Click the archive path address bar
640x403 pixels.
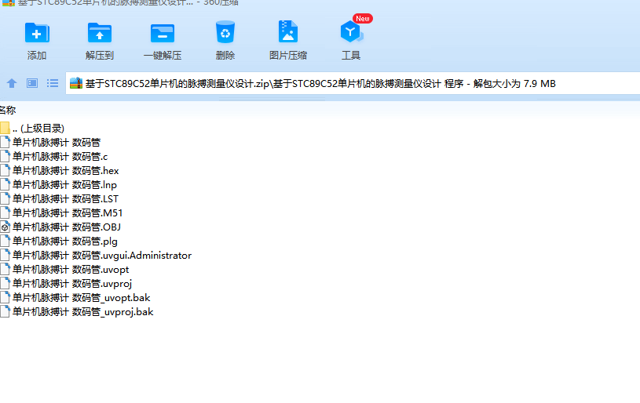[353, 84]
